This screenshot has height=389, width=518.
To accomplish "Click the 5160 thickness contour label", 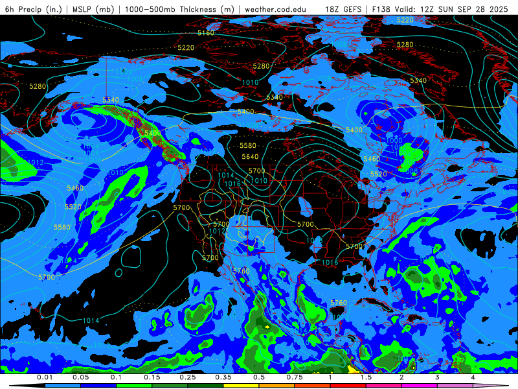I will tap(206, 33).
